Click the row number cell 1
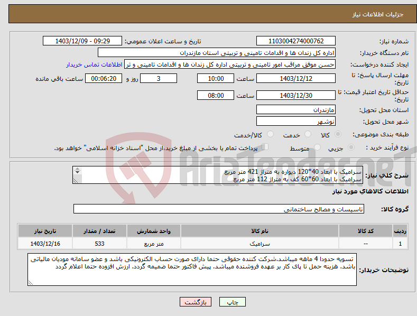Image resolution: width=417 pixels, height=316 pixels. point(400,244)
